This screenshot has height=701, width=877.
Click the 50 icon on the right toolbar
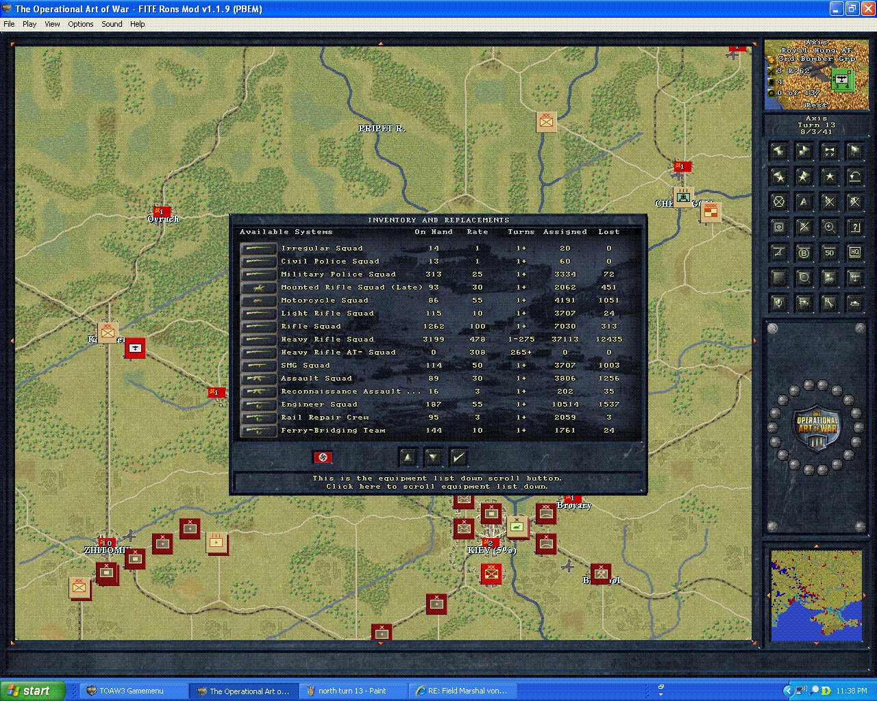coord(828,252)
